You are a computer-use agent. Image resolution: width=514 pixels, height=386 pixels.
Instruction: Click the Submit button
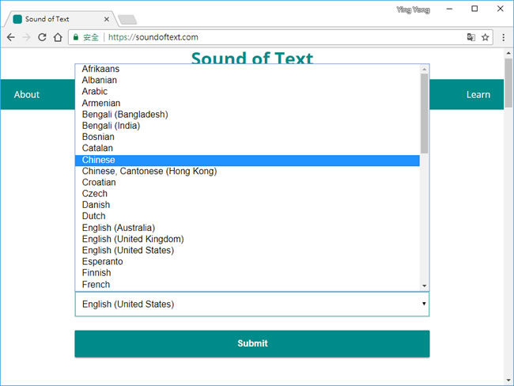click(x=252, y=344)
